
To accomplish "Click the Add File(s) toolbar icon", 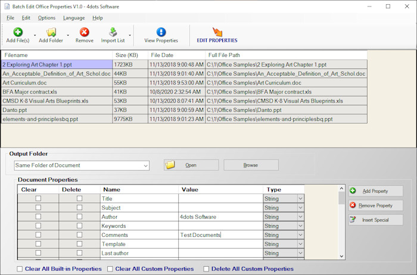I will pyautogui.click(x=18, y=32).
